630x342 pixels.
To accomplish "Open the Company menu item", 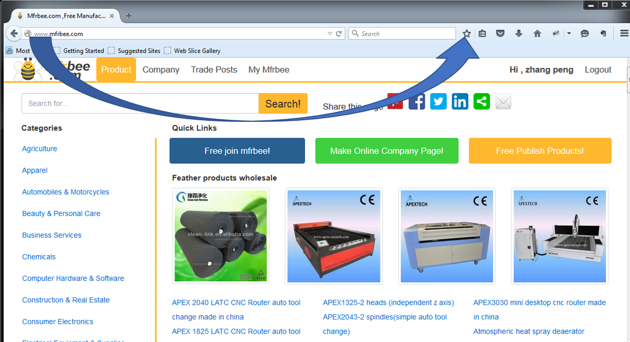I will pos(161,70).
